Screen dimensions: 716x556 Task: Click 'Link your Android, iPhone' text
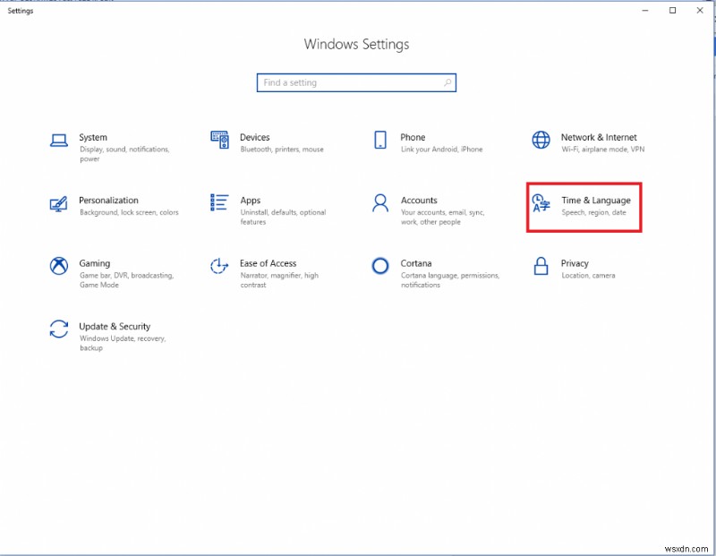click(x=441, y=150)
